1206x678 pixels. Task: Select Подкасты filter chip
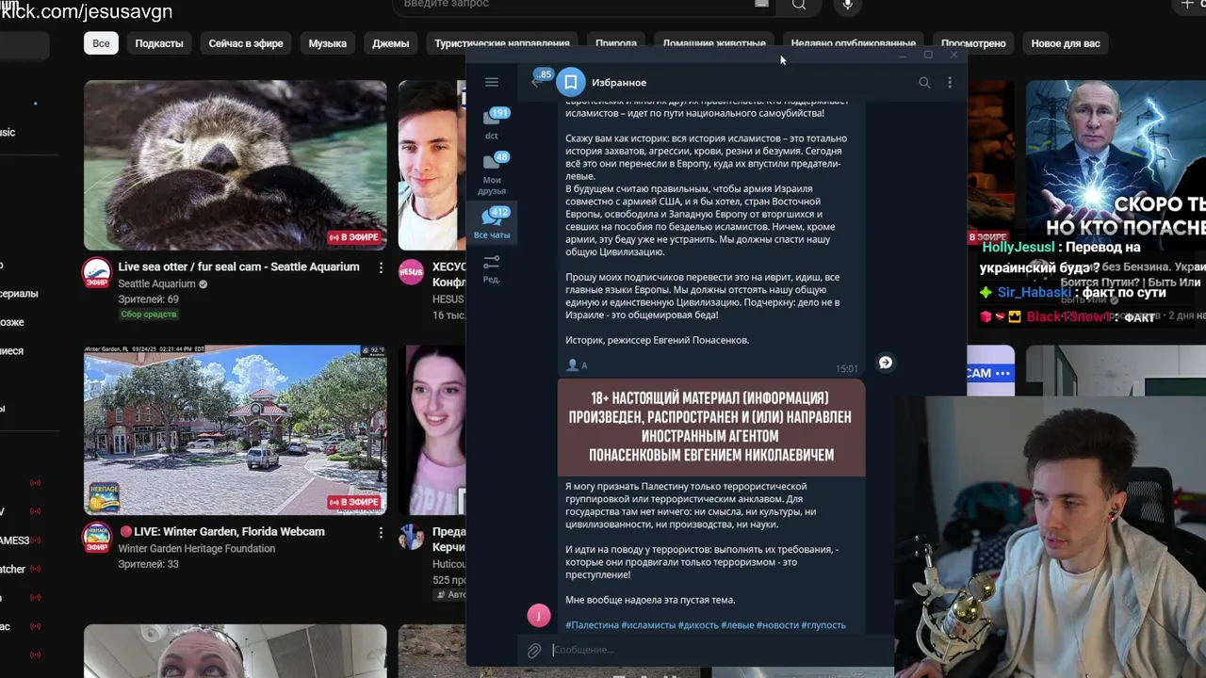tap(159, 43)
